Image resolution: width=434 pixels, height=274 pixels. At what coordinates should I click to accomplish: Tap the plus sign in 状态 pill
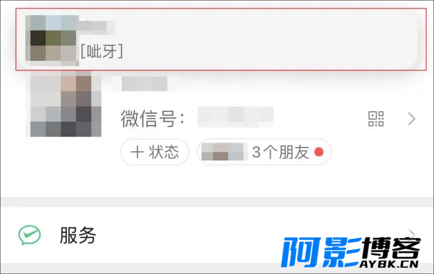[x=137, y=152]
